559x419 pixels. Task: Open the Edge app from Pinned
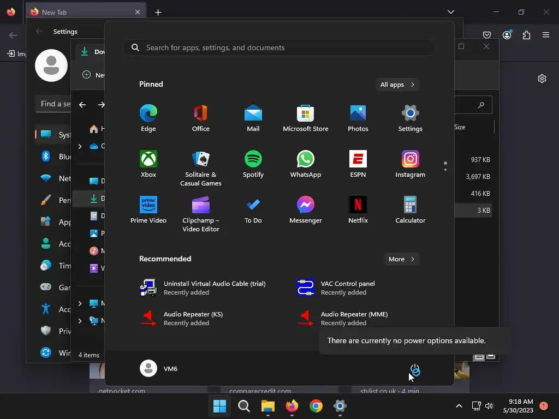(148, 118)
